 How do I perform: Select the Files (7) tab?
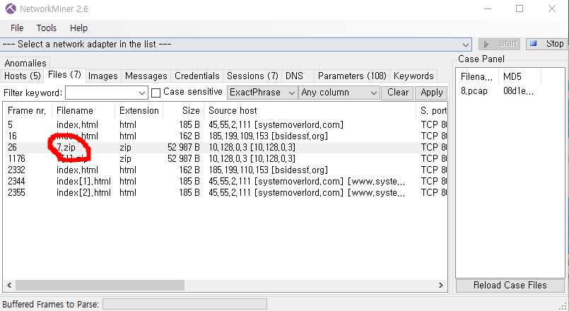[64, 75]
